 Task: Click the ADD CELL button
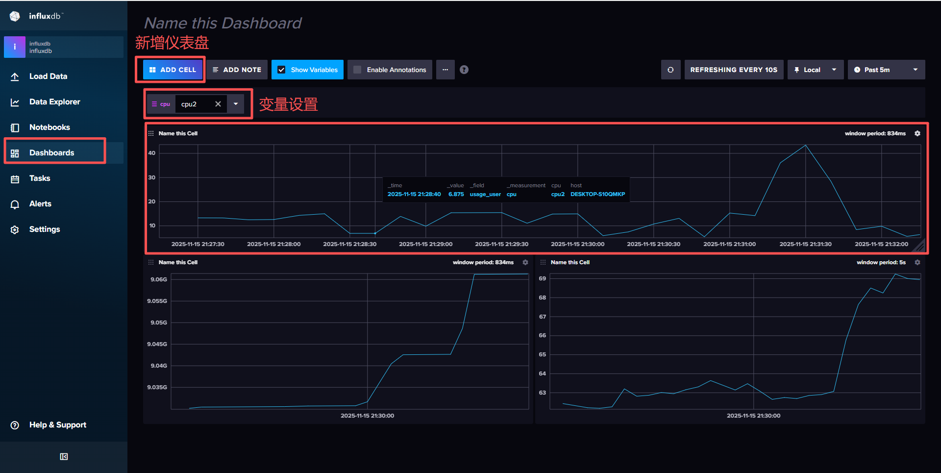(x=173, y=70)
